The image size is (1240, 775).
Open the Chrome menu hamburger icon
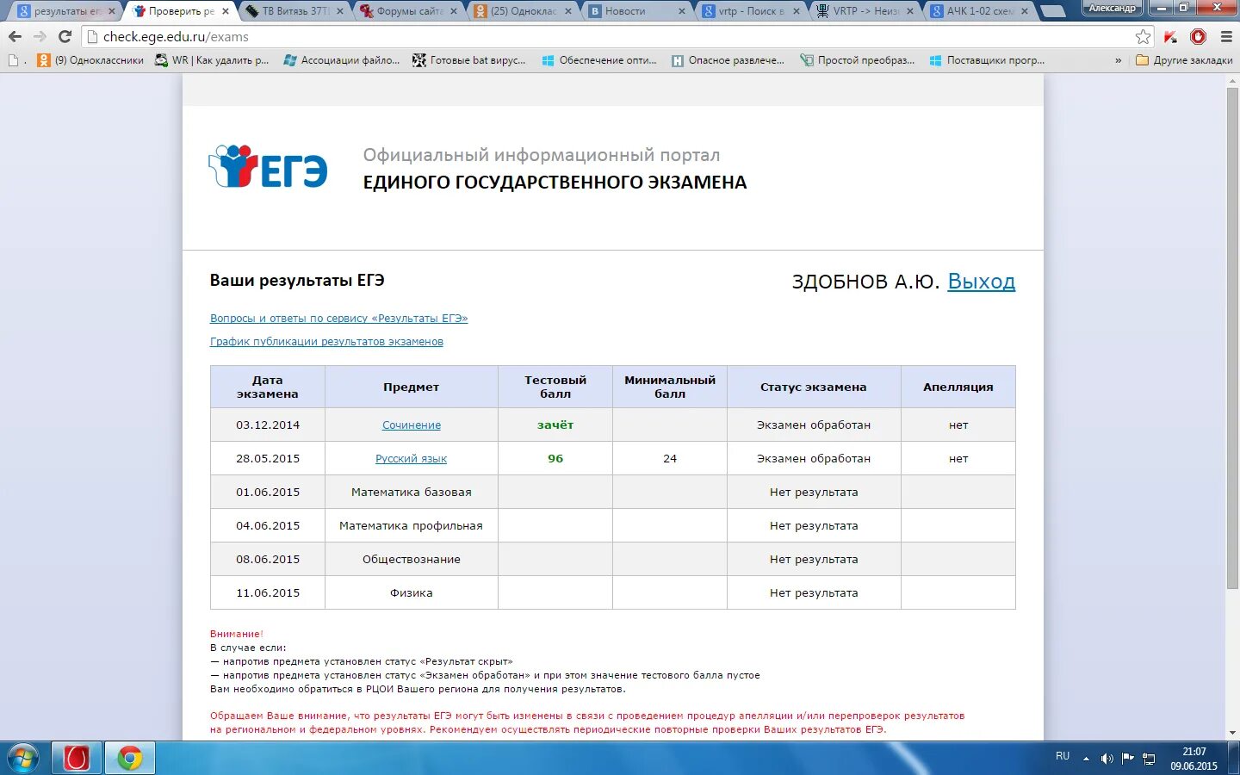tap(1226, 36)
